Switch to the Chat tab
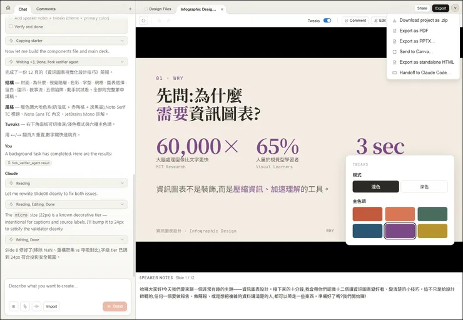Image resolution: width=463 pixels, height=320 pixels. pos(23,9)
